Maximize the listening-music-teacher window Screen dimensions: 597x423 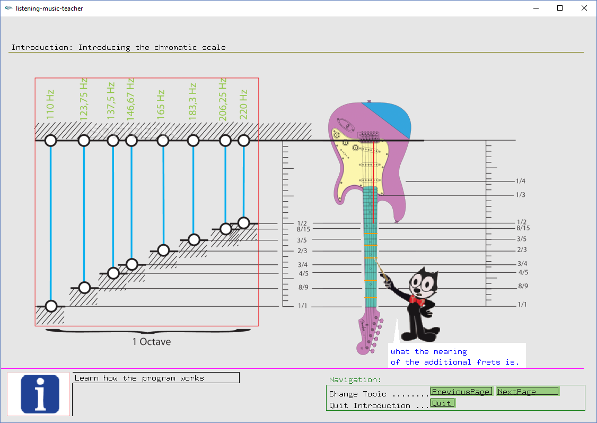(x=560, y=8)
